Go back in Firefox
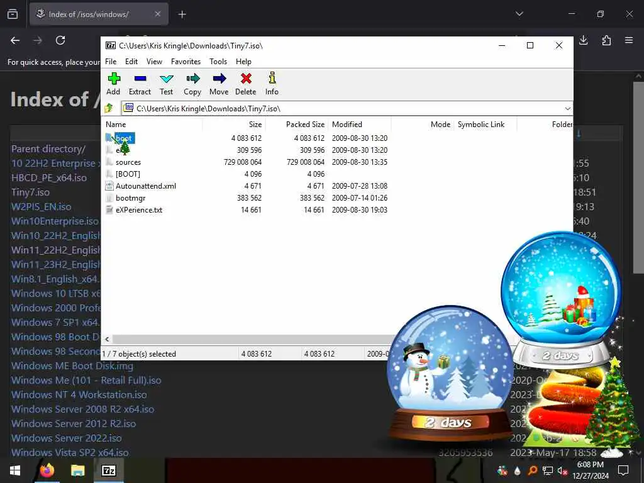Screen dimensions: 644x483 tap(15, 40)
